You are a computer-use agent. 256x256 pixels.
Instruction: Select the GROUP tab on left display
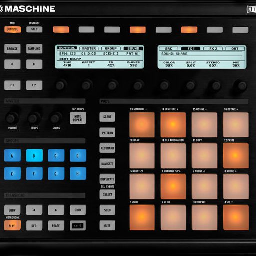coord(111,48)
